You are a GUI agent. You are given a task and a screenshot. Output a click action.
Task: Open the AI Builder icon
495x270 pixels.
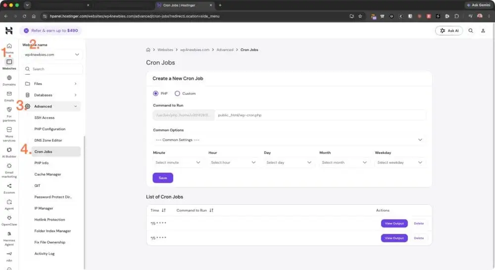click(9, 150)
